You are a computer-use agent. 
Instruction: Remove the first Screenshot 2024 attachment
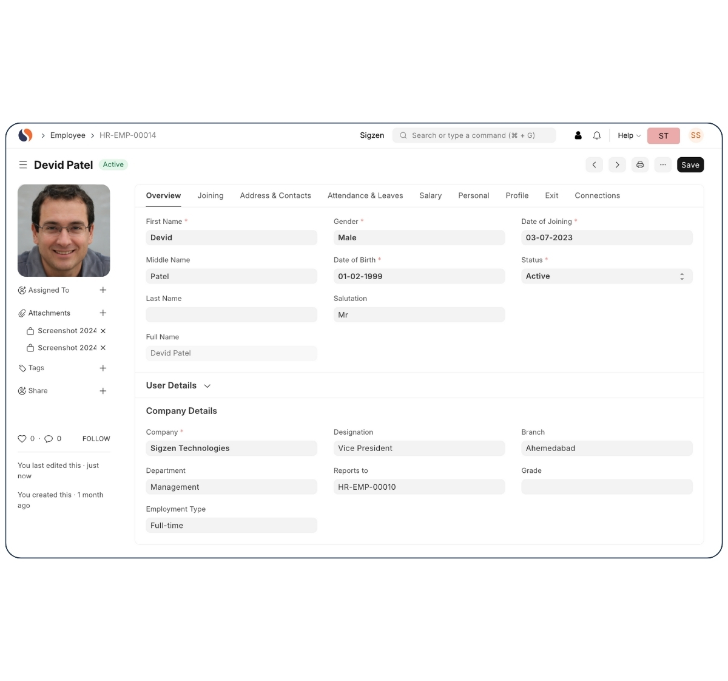coord(103,331)
